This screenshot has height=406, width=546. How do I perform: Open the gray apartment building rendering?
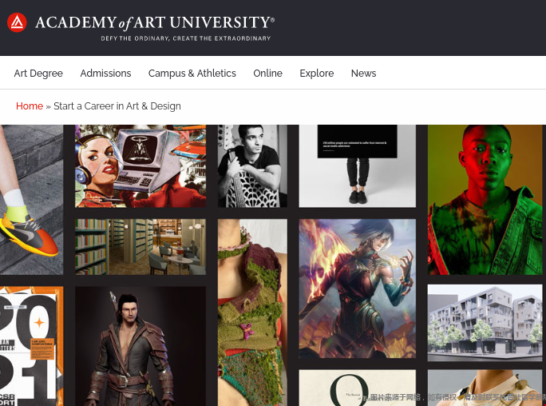(485, 323)
